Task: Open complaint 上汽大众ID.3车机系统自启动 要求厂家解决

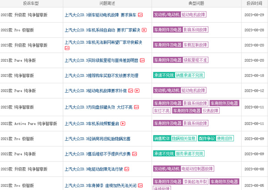Action: 102,30
